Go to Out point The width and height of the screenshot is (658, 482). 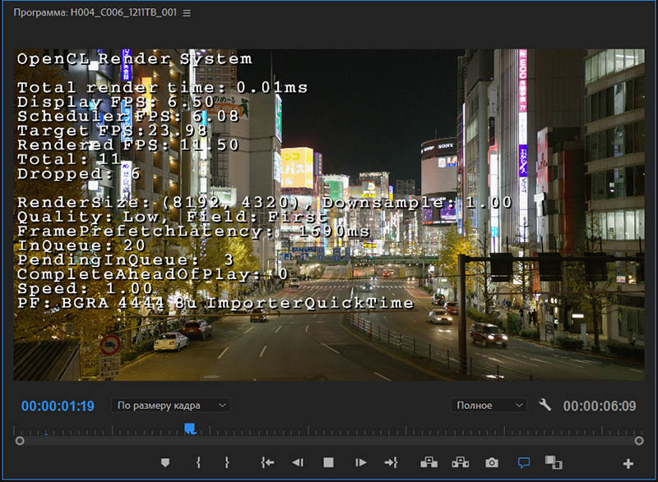click(392, 462)
